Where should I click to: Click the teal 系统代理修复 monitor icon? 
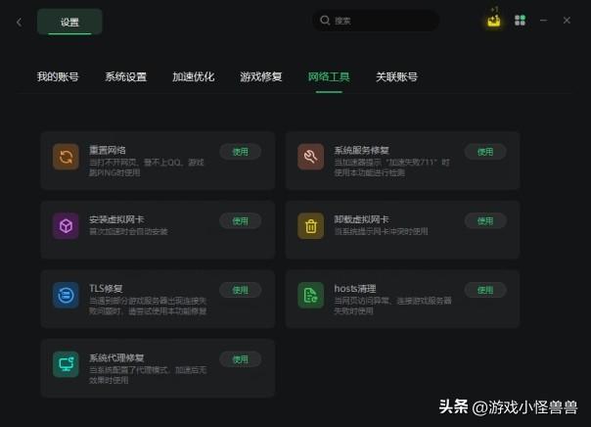point(66,364)
